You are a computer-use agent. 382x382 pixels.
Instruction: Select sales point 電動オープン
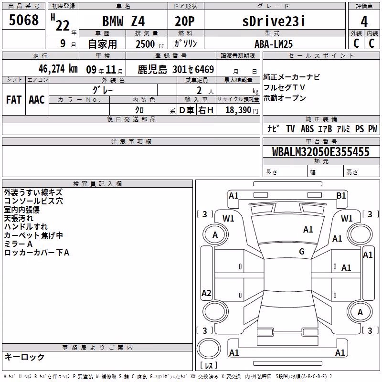[285, 98]
